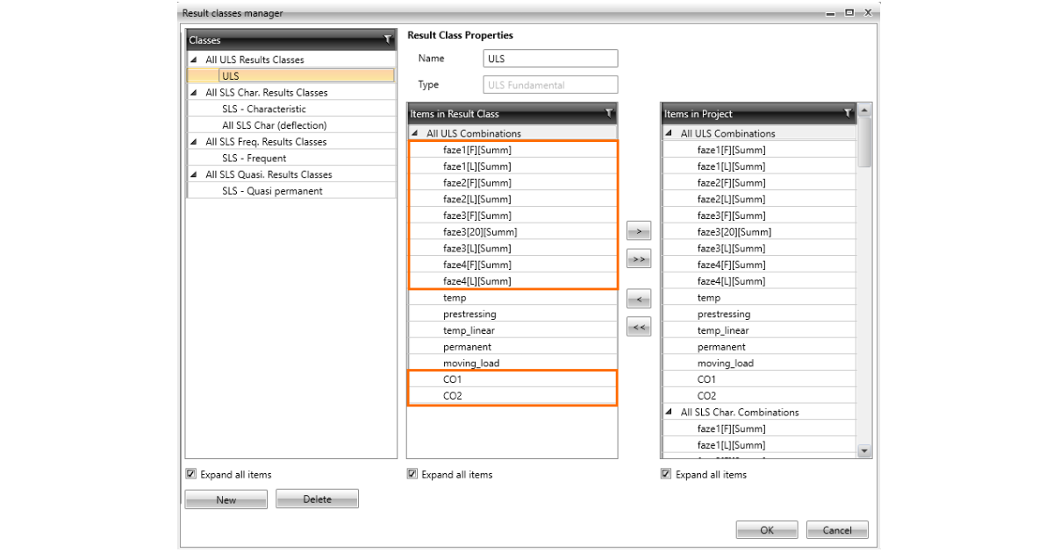Click the single right arrow transfer button

639,231
